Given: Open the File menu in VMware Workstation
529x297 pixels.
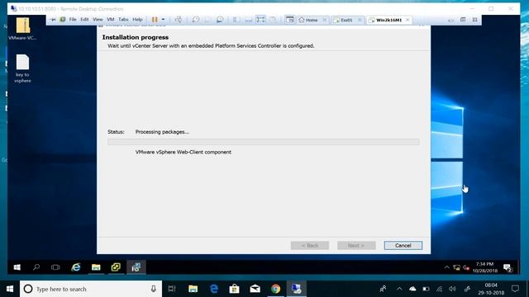Looking at the screenshot, I should 73,20.
